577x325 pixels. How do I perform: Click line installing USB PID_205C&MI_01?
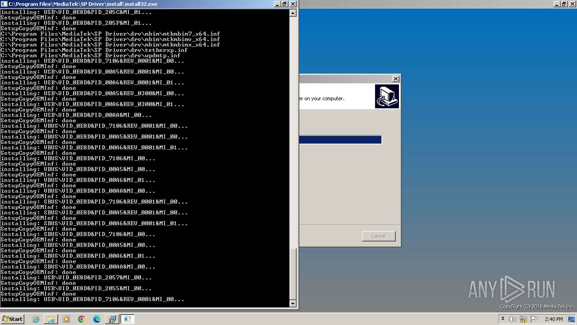click(x=76, y=12)
